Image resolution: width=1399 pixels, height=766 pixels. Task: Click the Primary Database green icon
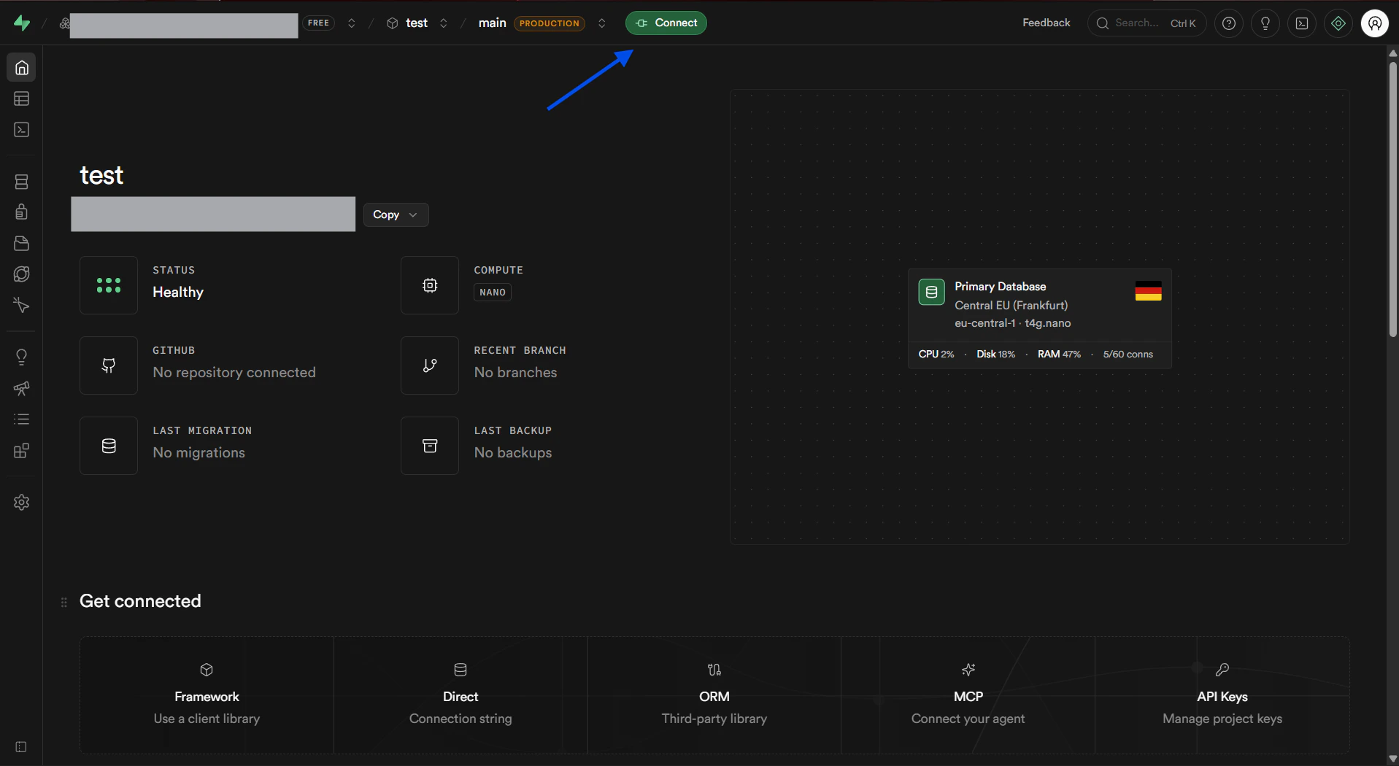coord(931,292)
